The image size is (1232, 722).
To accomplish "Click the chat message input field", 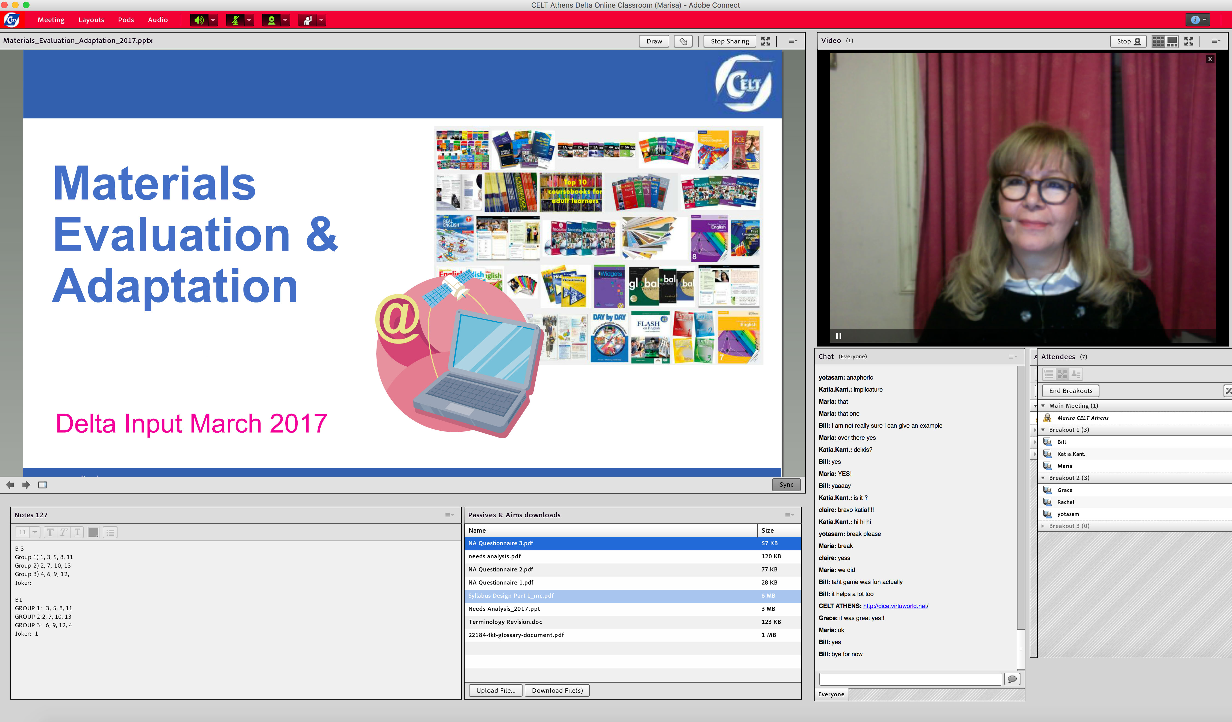I will click(x=910, y=679).
